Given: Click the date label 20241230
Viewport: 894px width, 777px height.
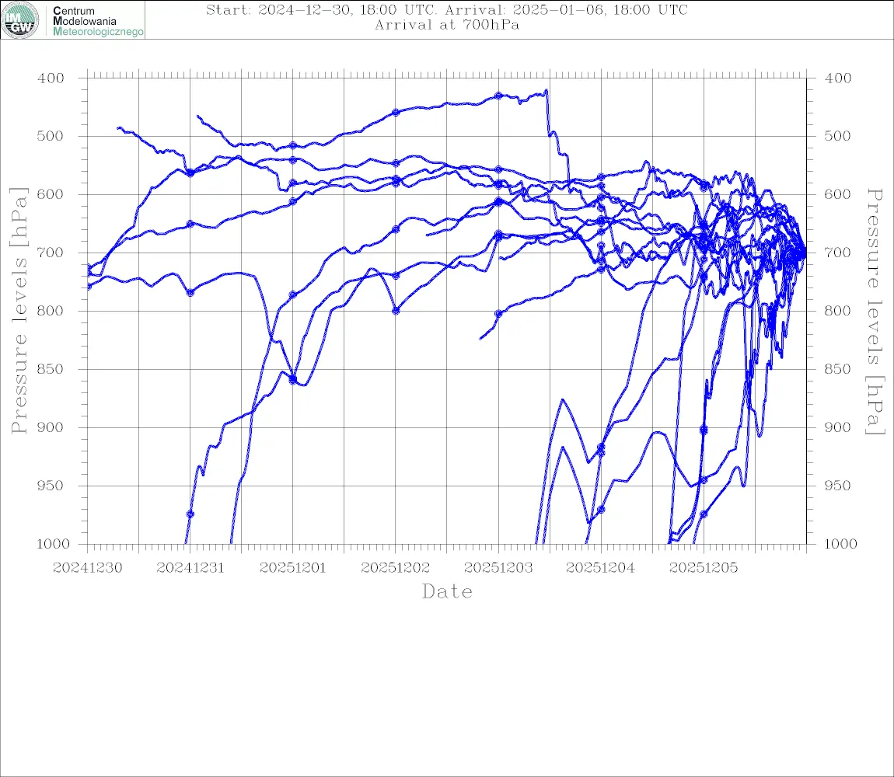Looking at the screenshot, I should pos(87,568).
